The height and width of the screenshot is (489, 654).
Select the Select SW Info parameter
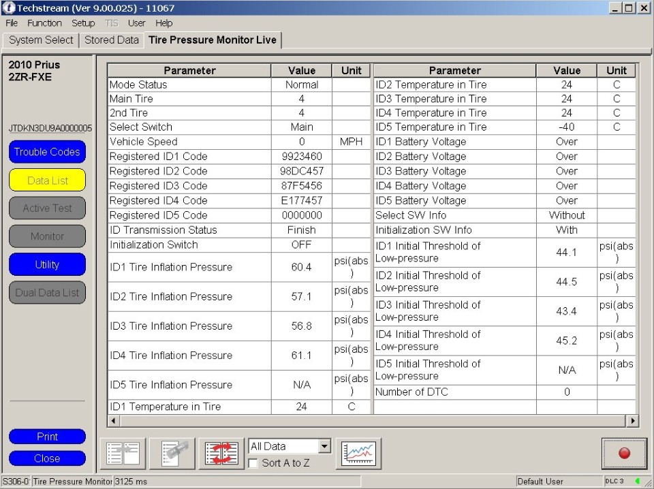[505, 215]
